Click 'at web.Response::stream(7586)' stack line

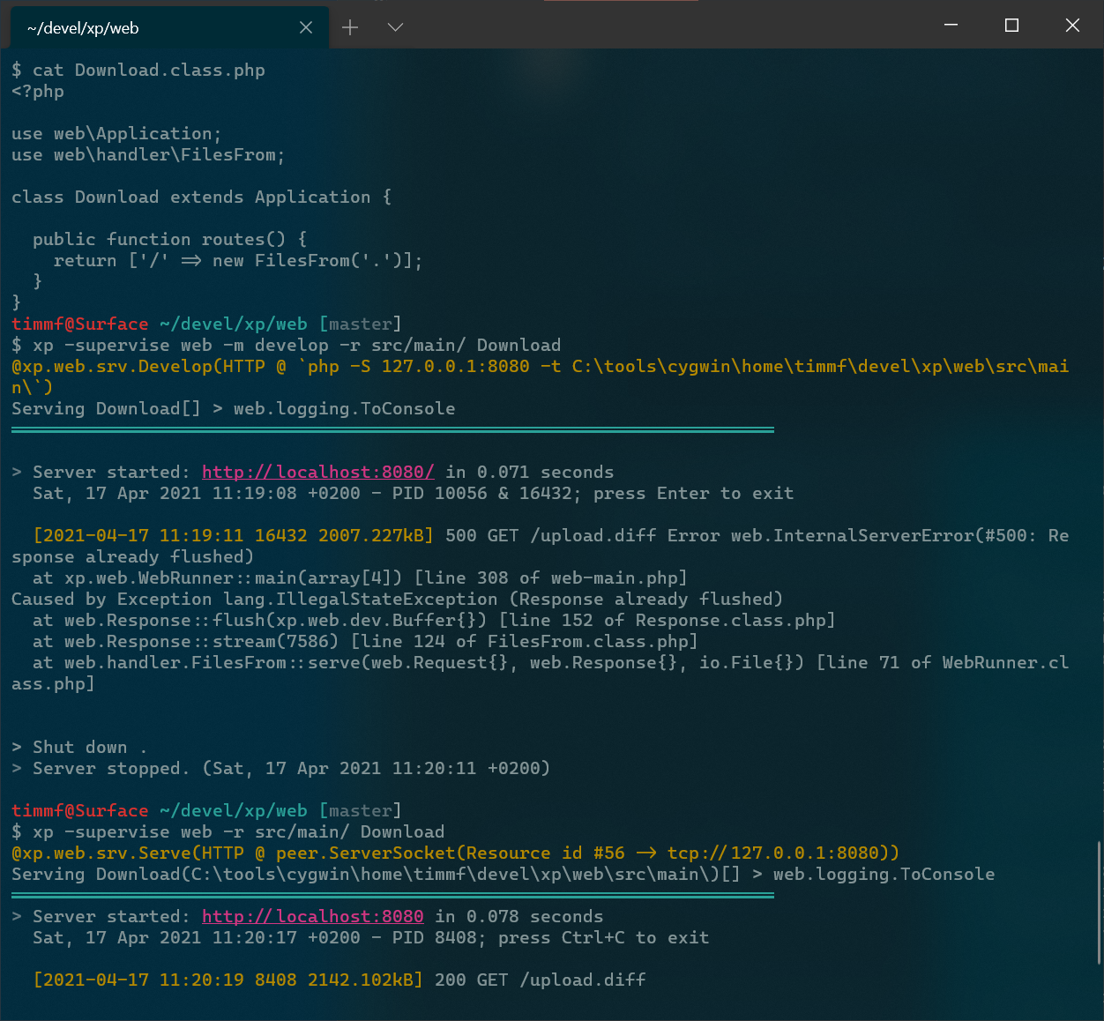tap(365, 641)
